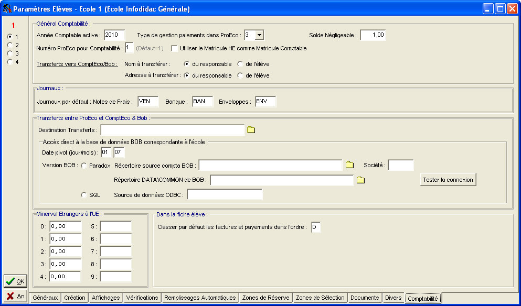This screenshot has height=306, width=521.
Task: Focus Source de données ODBC field
Action: tap(225, 194)
